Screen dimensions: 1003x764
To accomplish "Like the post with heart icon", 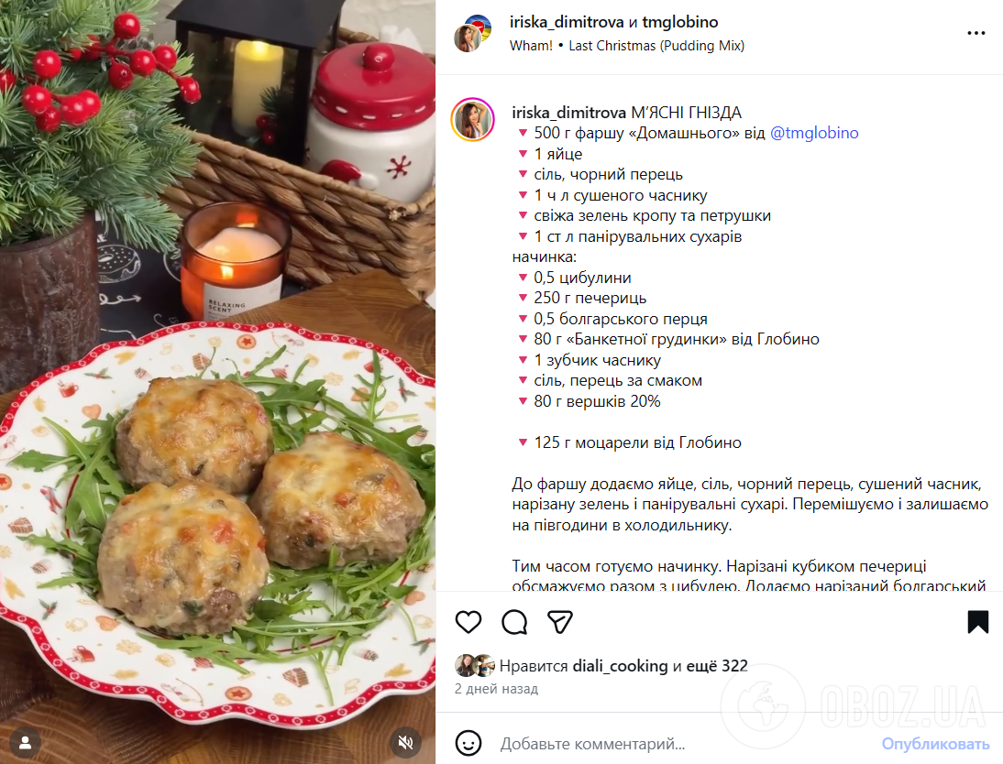I will tap(468, 621).
